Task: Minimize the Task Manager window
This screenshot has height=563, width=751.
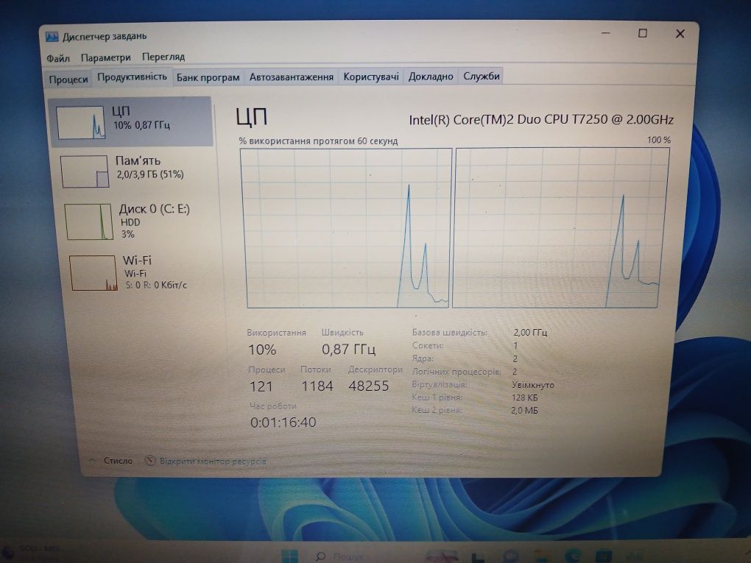Action: [x=606, y=33]
